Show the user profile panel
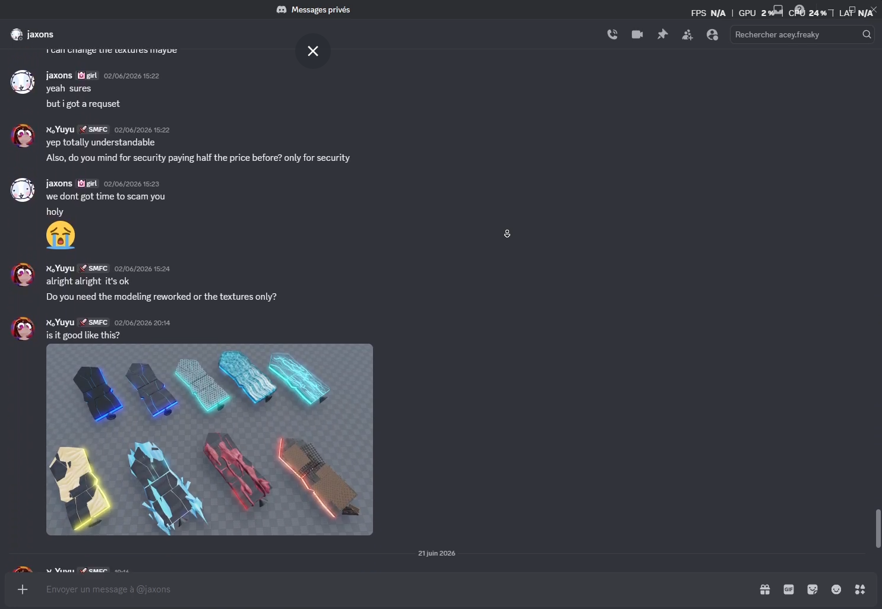Screen dimensions: 882x609 tap(712, 34)
